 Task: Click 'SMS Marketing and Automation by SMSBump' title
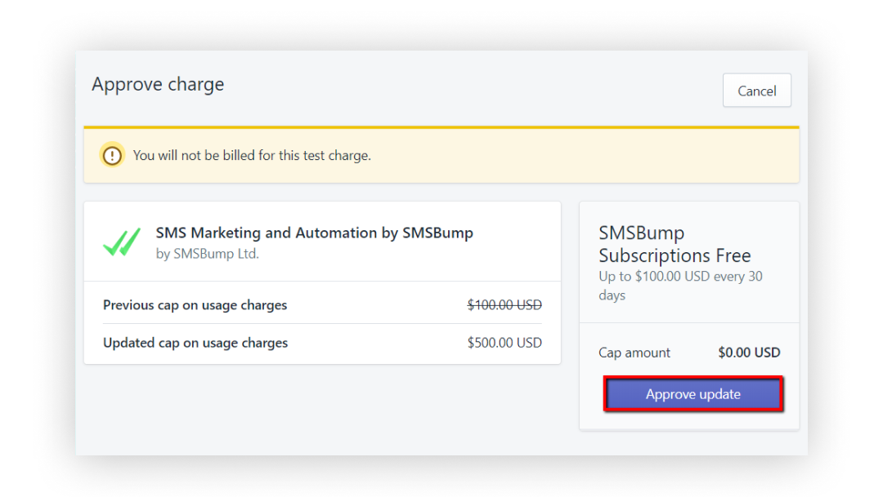[314, 233]
